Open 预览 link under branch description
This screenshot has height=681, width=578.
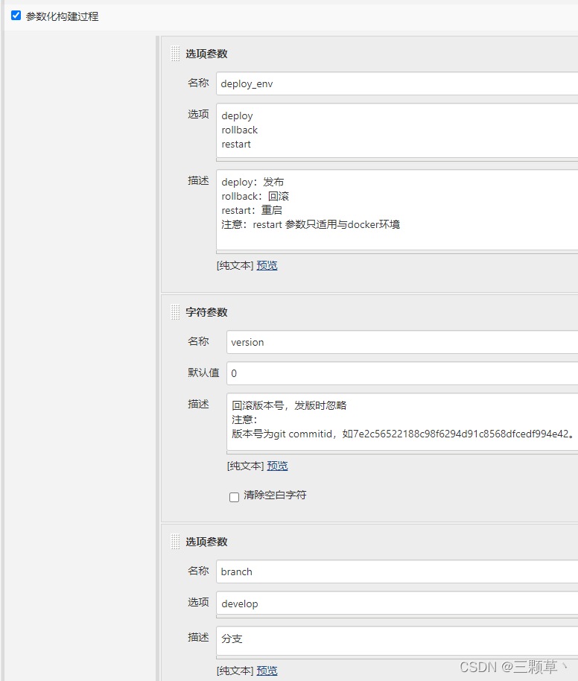click(267, 671)
